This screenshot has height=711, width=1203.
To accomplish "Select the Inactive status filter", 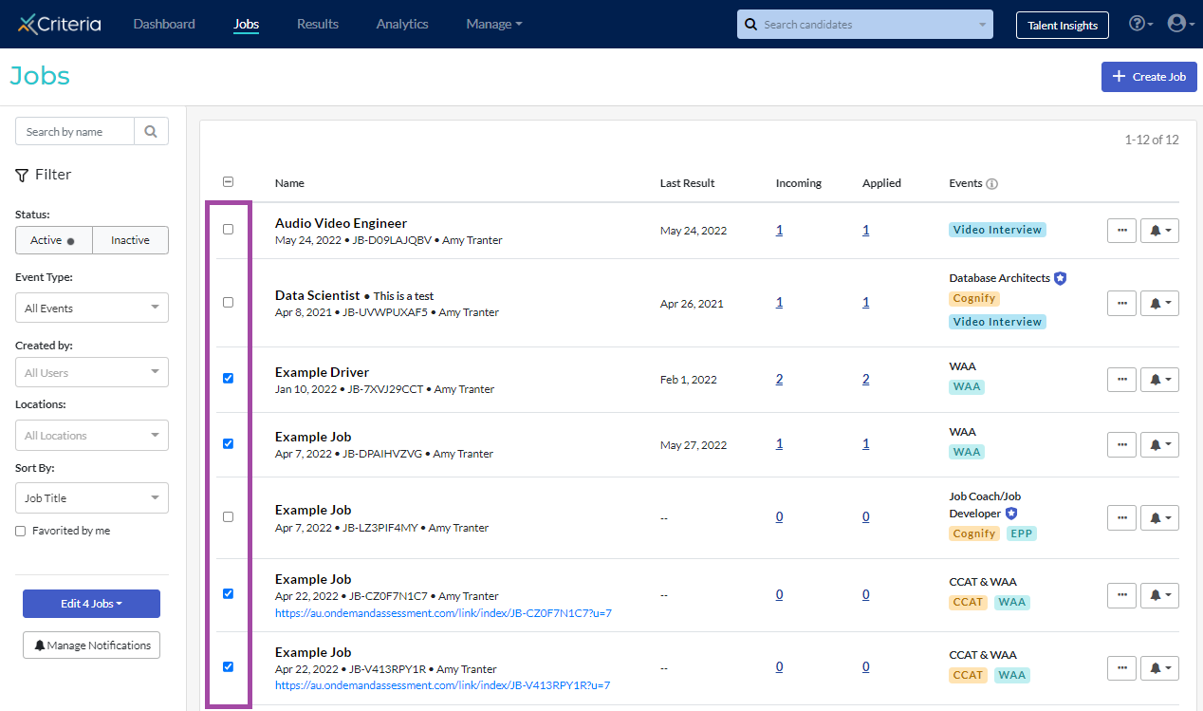I will click(131, 240).
